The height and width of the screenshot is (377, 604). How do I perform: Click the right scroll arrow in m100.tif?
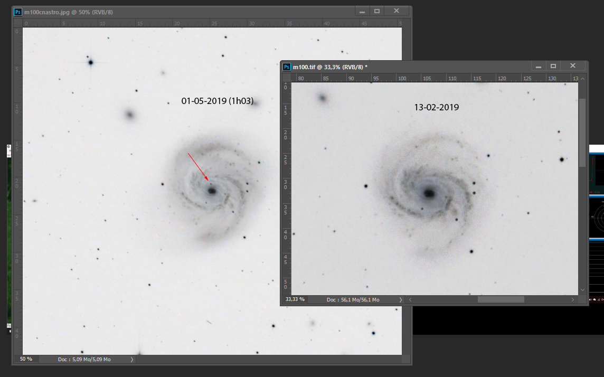pos(573,299)
